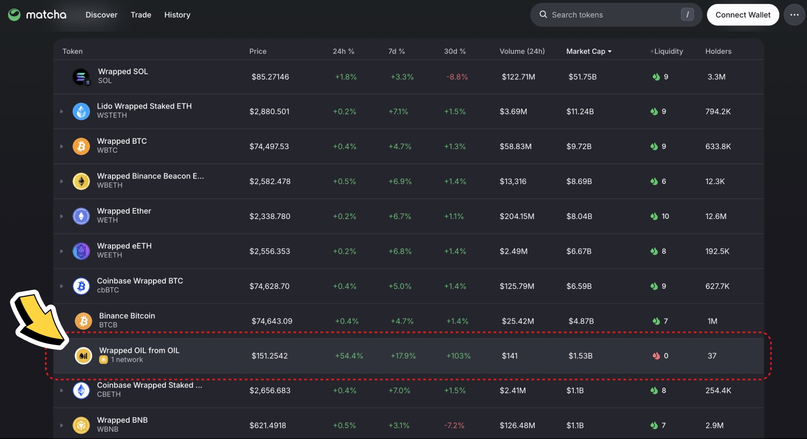Click the matcha logo icon

click(14, 15)
